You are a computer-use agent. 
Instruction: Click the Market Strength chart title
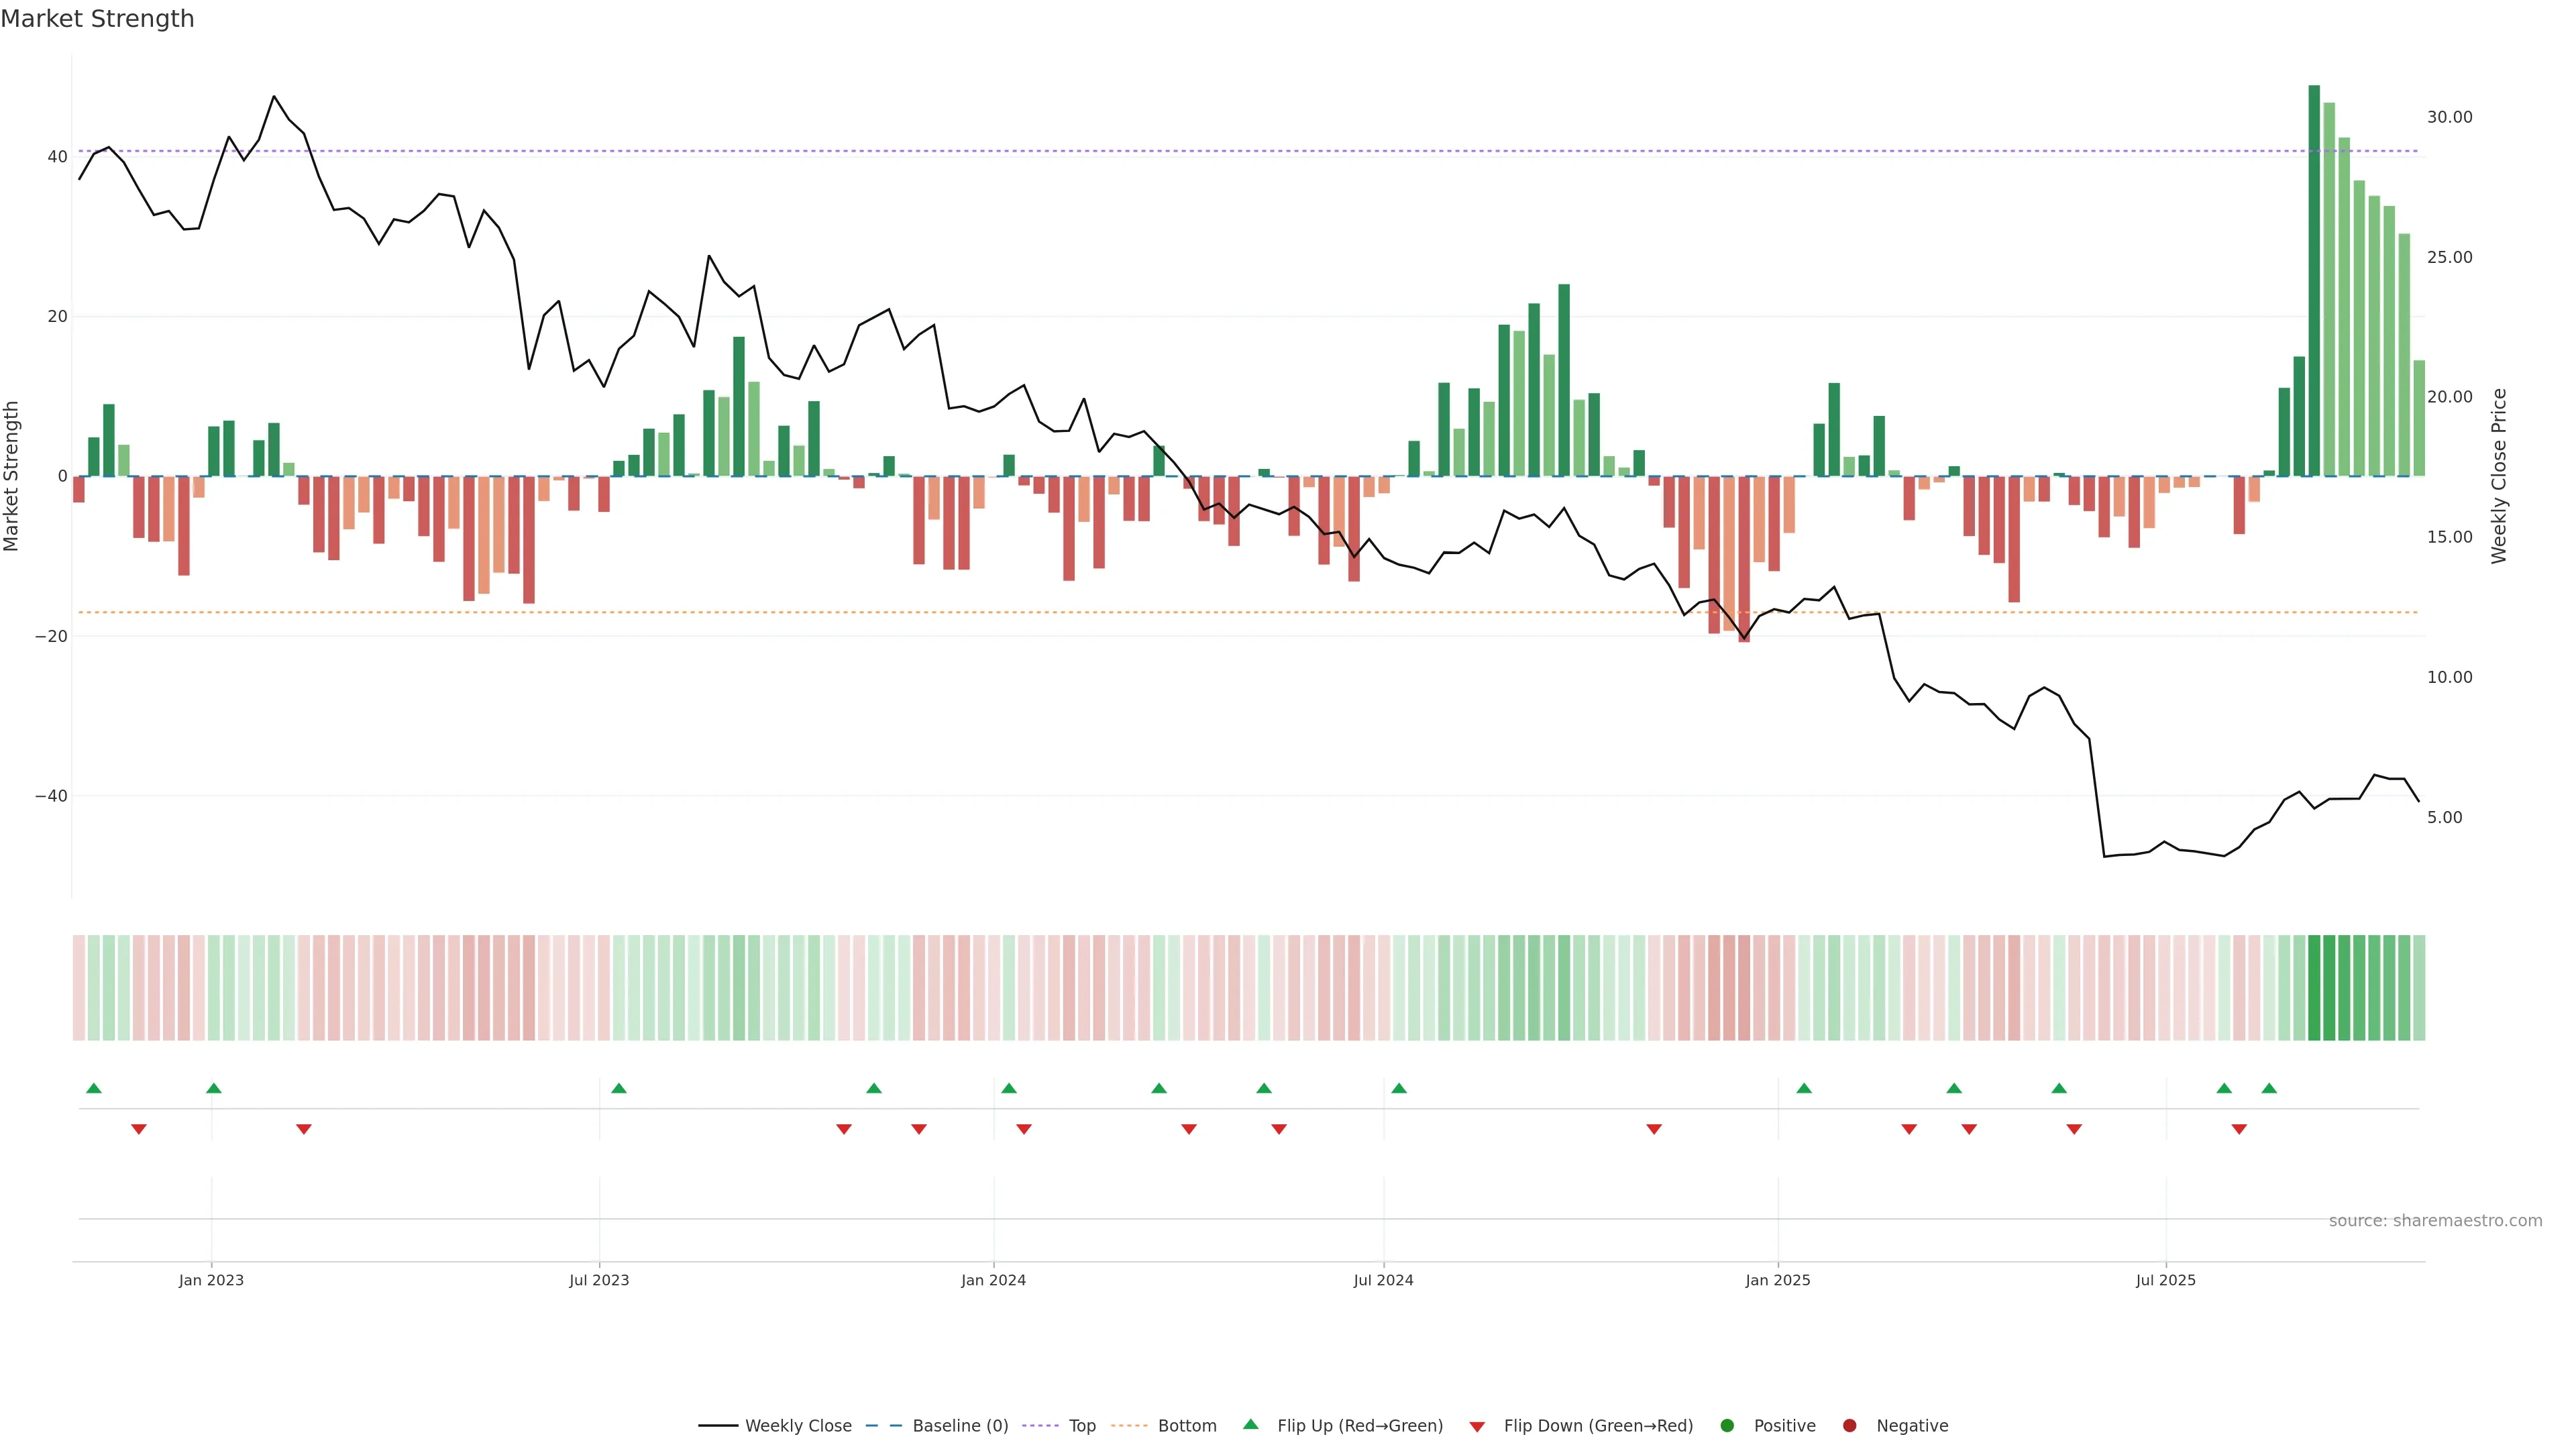coord(97,19)
